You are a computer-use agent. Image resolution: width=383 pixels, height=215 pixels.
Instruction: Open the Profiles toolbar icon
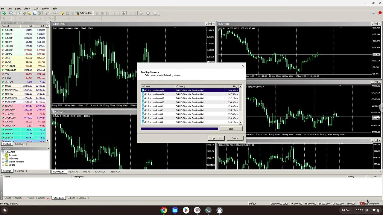pos(11,13)
